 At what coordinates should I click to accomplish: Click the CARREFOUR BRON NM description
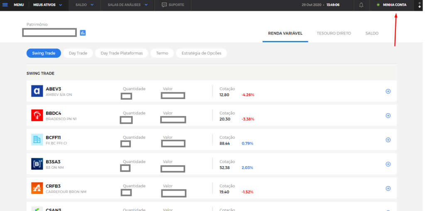pyautogui.click(x=66, y=192)
